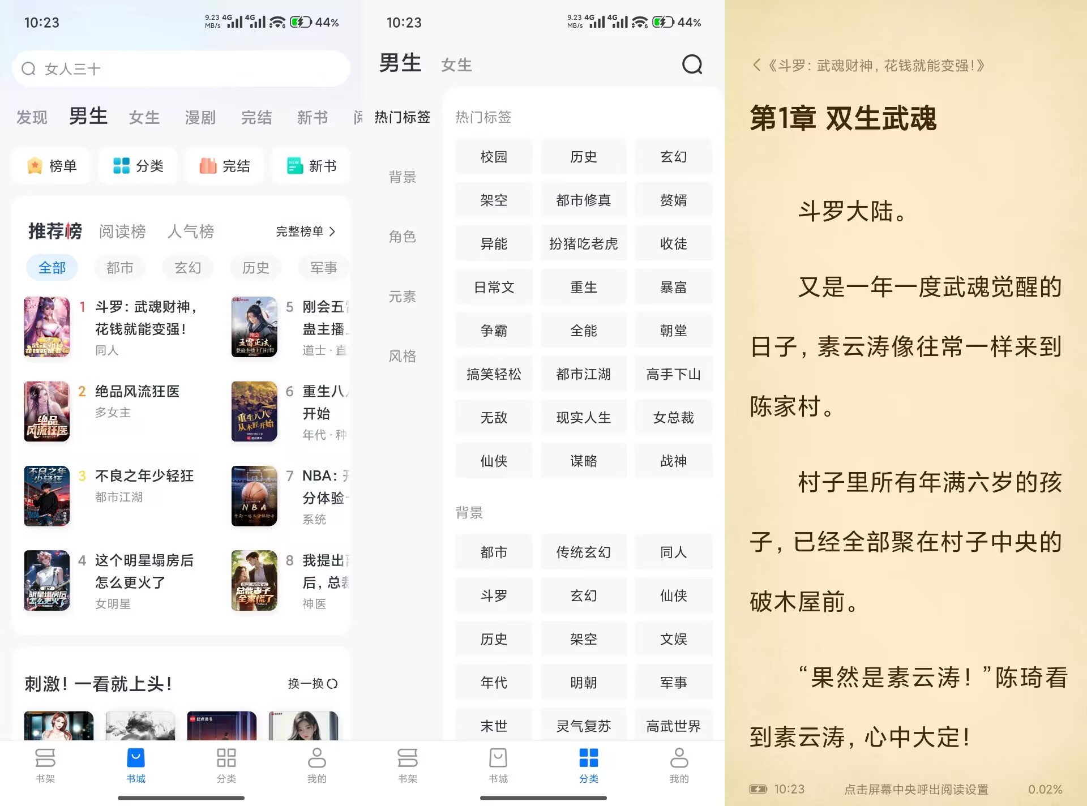Viewport: 1087px width, 806px height.
Task: Select the 都市 genre filter chip
Action: point(119,267)
